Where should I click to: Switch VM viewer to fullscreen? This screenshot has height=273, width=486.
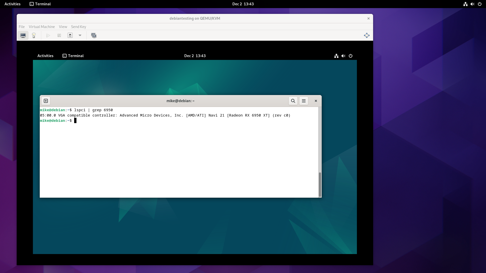click(x=367, y=35)
